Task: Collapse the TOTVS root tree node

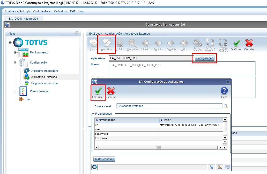Action: 10,43
